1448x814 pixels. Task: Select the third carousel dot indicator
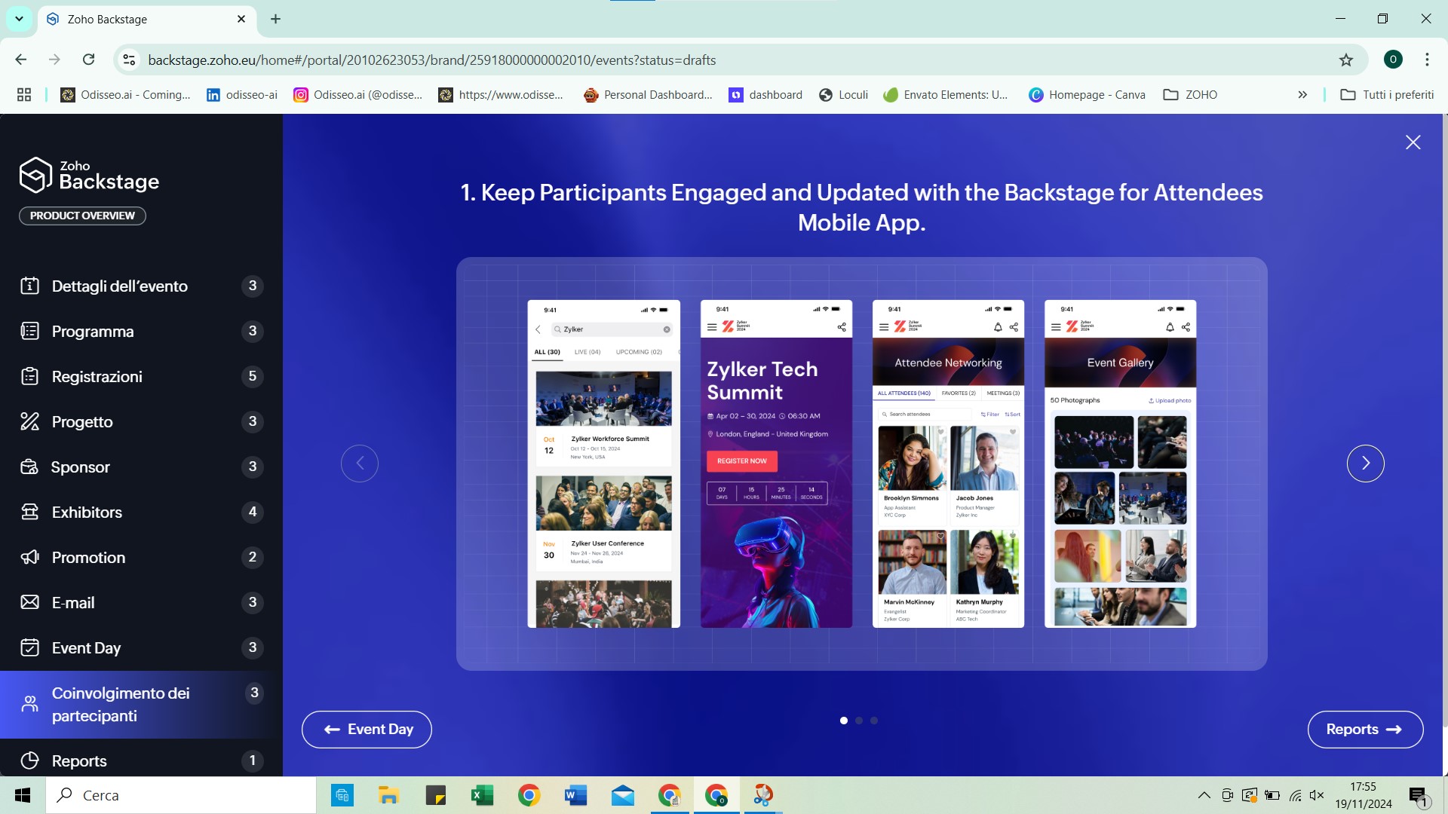[x=873, y=721]
